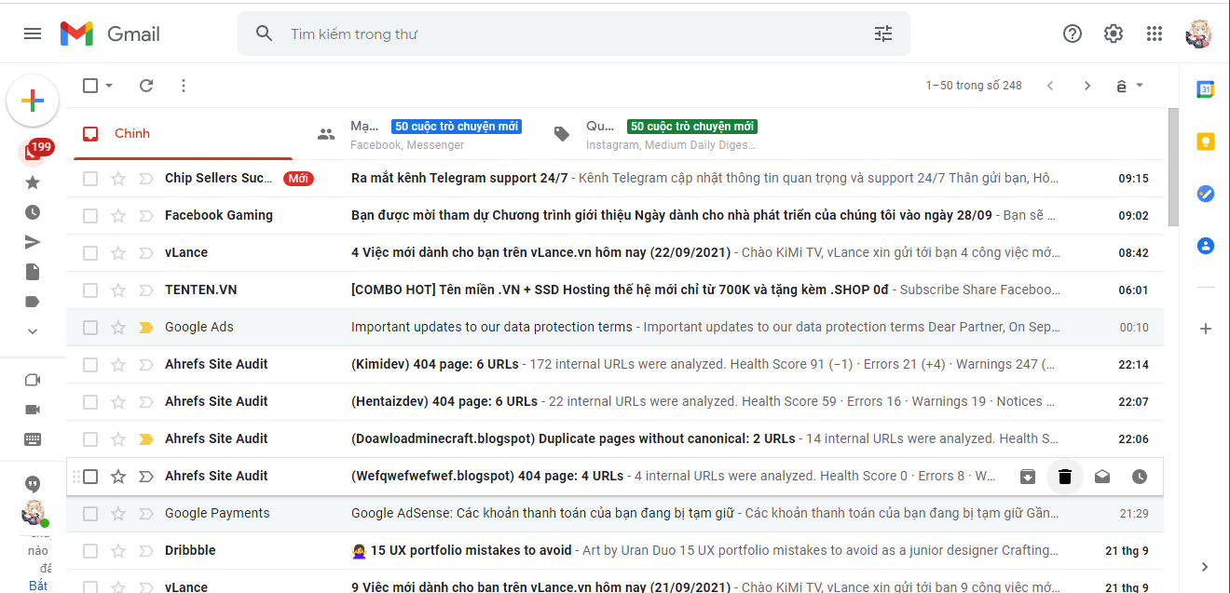Open Starred mail in sidebar
The height and width of the screenshot is (593, 1230).
coord(33,182)
